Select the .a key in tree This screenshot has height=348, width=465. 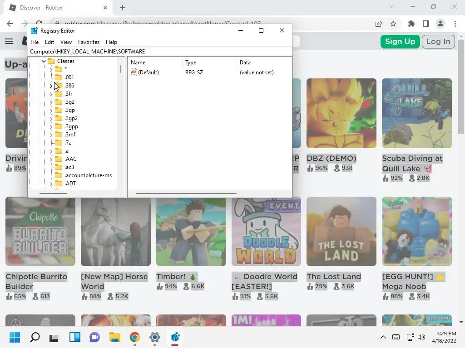pos(66,151)
